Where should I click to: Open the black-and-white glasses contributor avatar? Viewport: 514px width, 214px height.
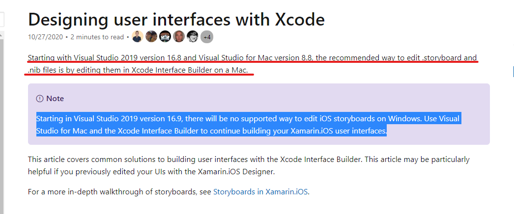point(193,37)
